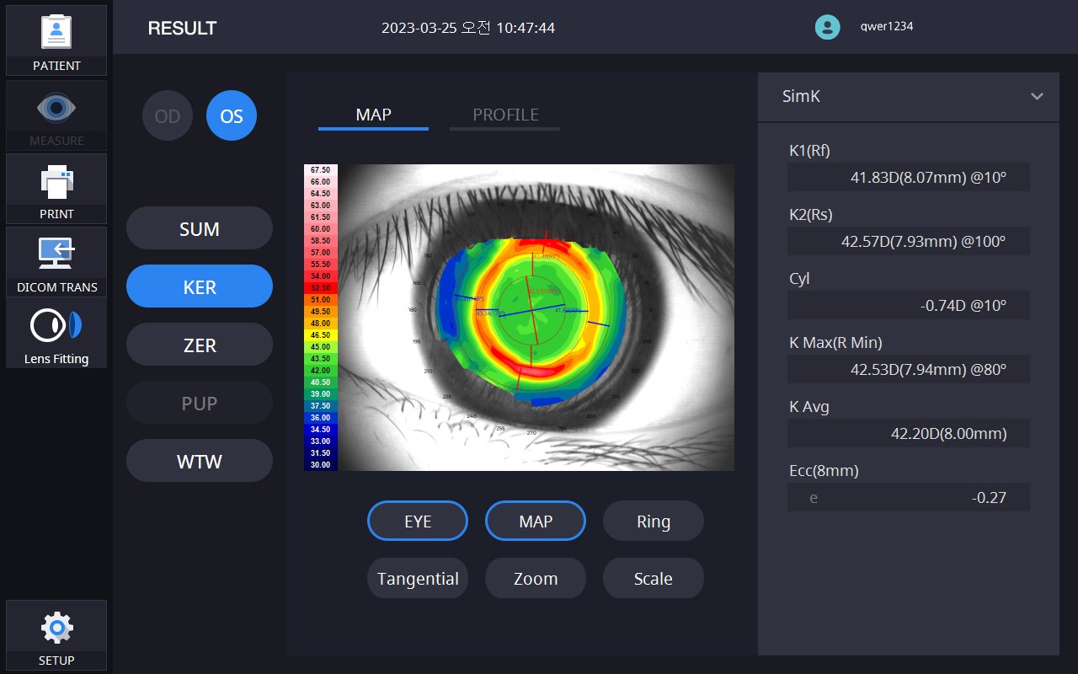Image resolution: width=1078 pixels, height=674 pixels.
Task: Toggle the Ring overlay button
Action: coord(654,522)
